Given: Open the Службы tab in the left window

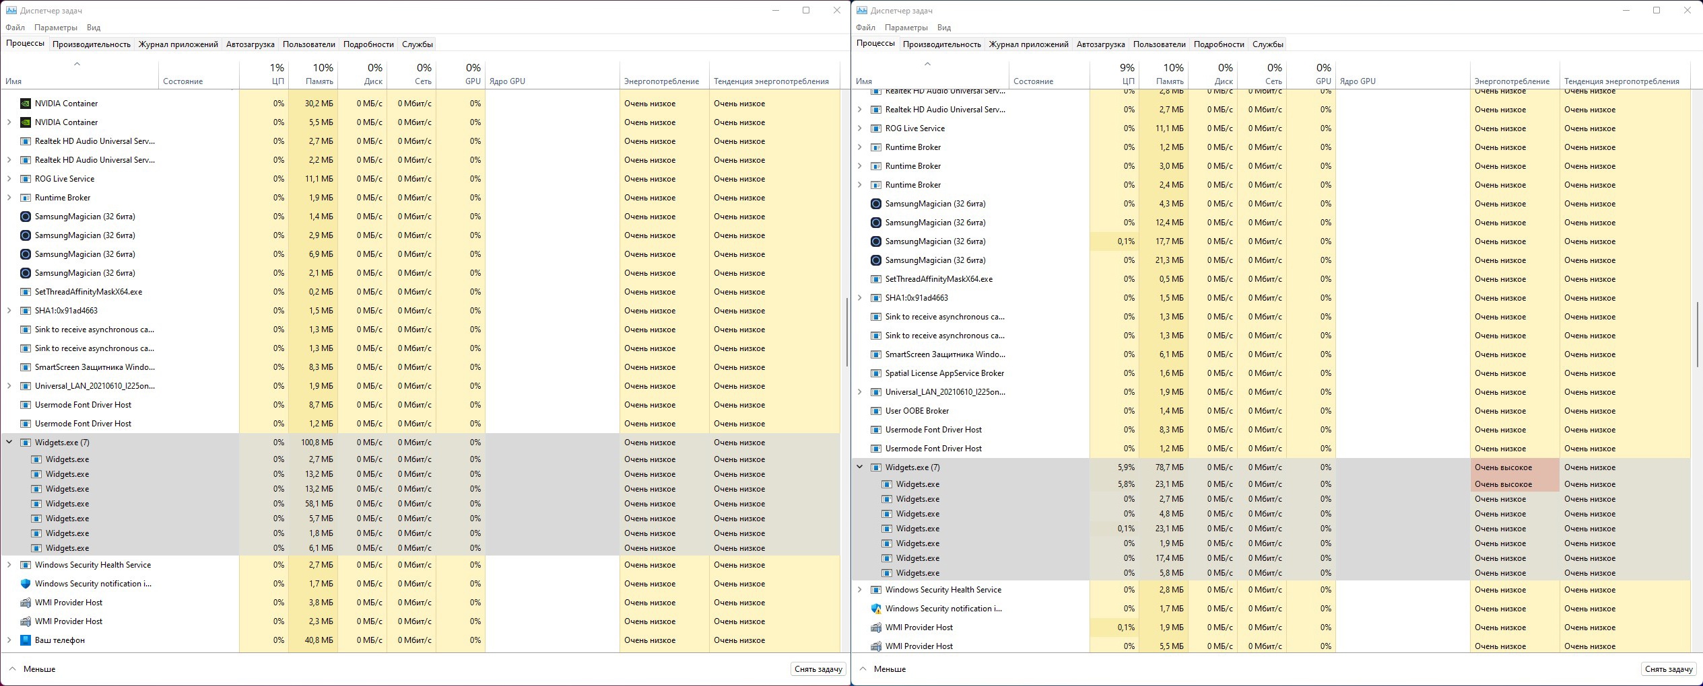Looking at the screenshot, I should 418,44.
